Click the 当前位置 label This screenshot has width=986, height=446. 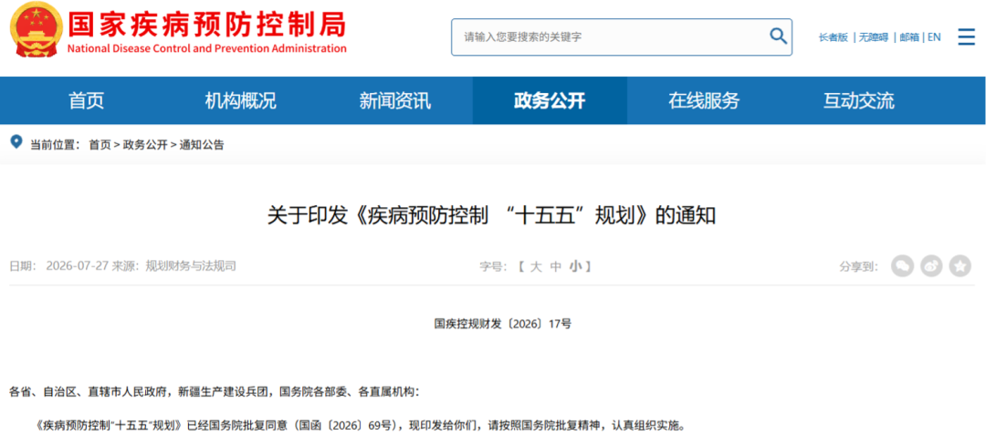pyautogui.click(x=56, y=144)
